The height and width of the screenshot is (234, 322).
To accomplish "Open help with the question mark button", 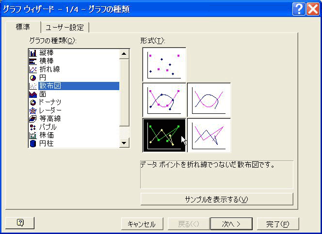I will point(20,223).
